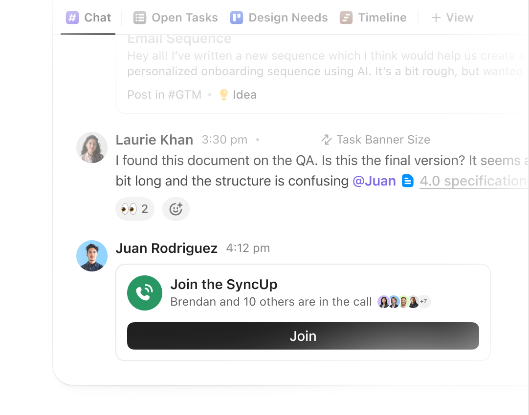Click the Timeline panel icon
The height and width of the screenshot is (415, 529).
[x=346, y=17]
